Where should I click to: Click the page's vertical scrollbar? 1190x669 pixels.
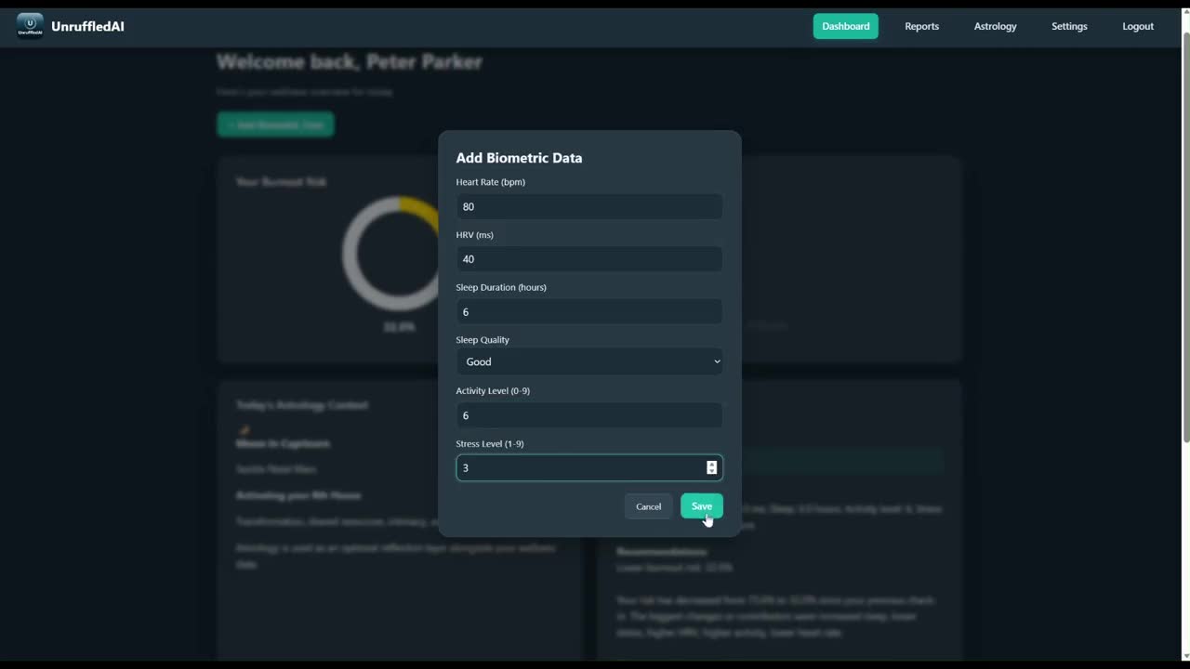[x=1184, y=238]
